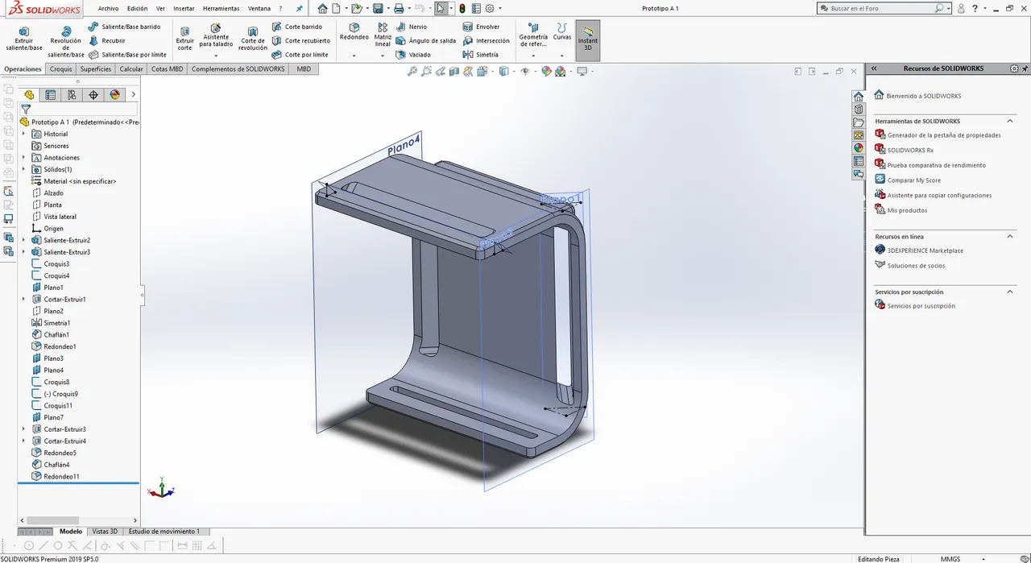Click MMGS units in status bar
The width and height of the screenshot is (1031, 563).
pyautogui.click(x=950, y=558)
